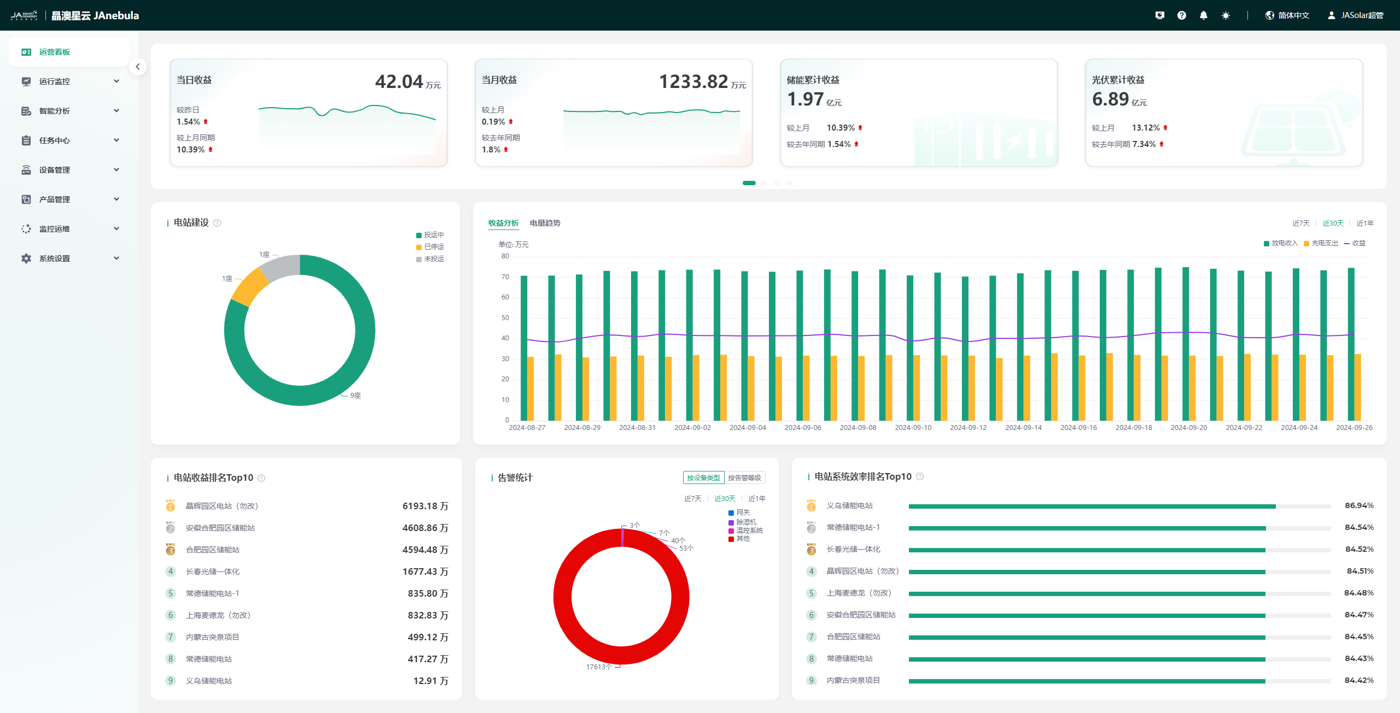Collapse the sidebar with arrow button
Screen dimensions: 1400x713
click(138, 67)
